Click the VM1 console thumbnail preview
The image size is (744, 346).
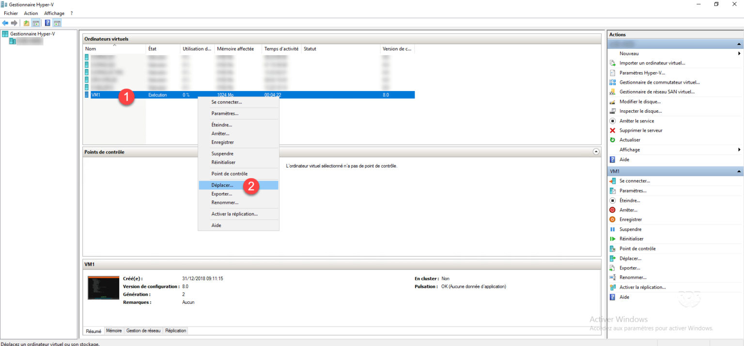(x=103, y=288)
